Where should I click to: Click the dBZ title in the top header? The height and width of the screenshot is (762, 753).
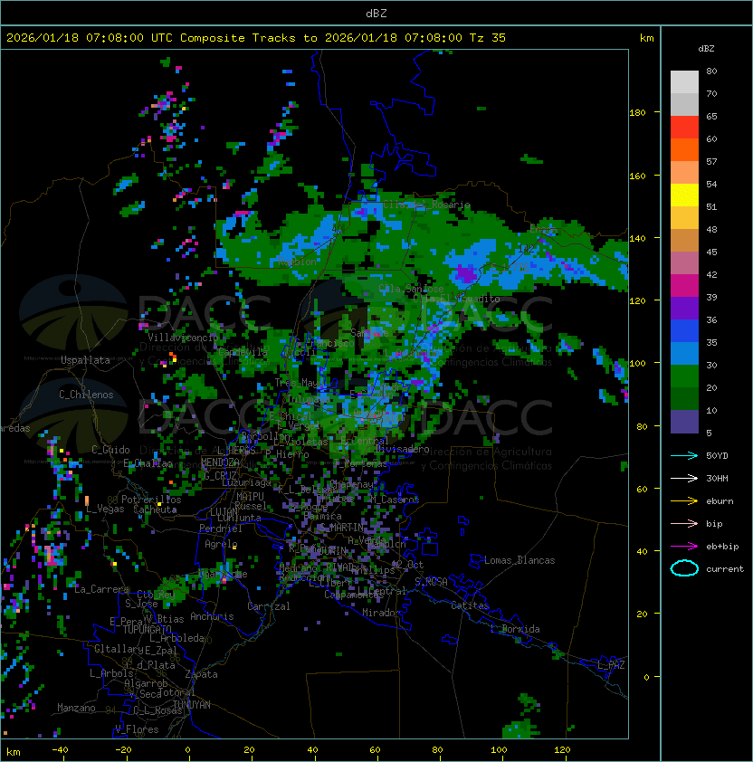(376, 13)
